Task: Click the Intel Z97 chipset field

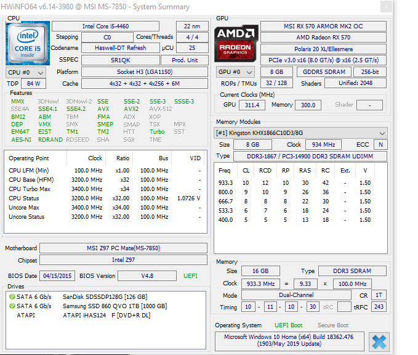Action: [123, 260]
